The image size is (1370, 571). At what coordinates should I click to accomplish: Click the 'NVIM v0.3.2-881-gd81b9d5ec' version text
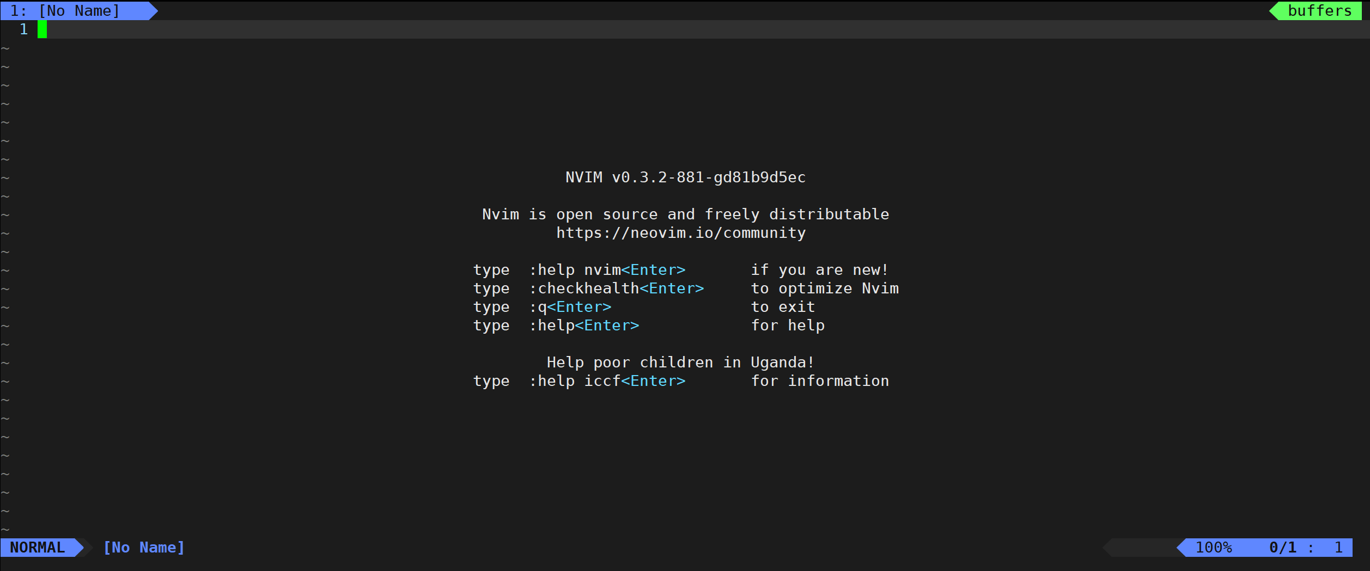[x=685, y=177]
